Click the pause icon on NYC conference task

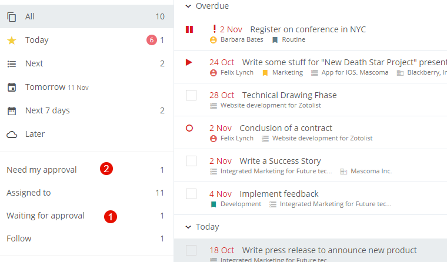[189, 29]
